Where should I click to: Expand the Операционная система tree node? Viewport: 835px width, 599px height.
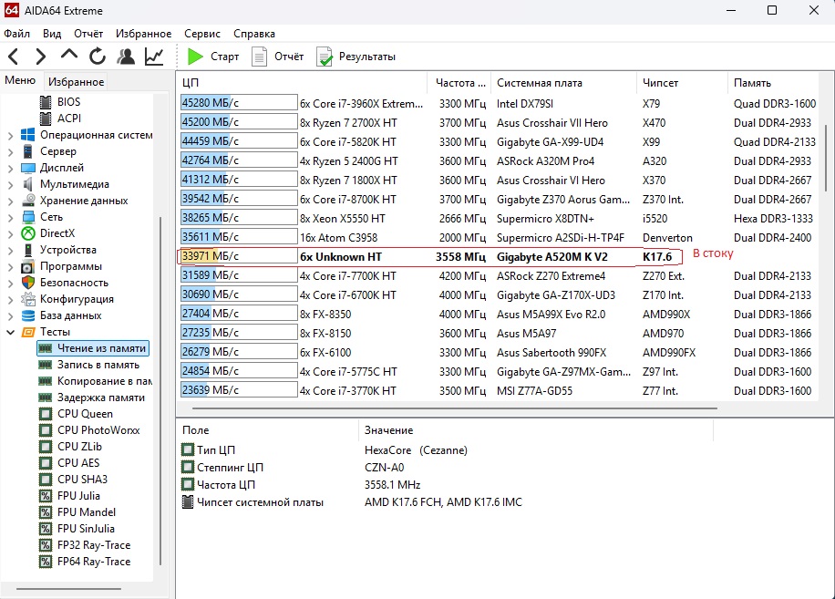point(11,135)
